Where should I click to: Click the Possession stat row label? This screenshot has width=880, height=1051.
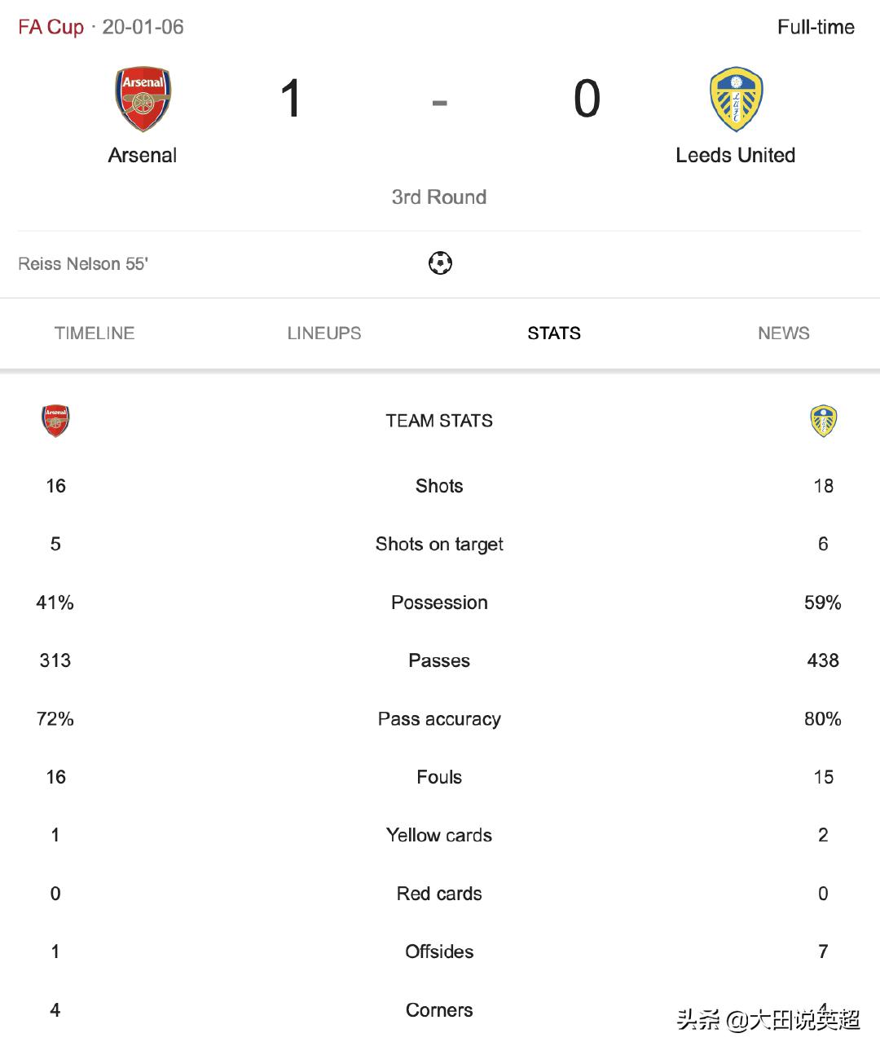coord(439,603)
